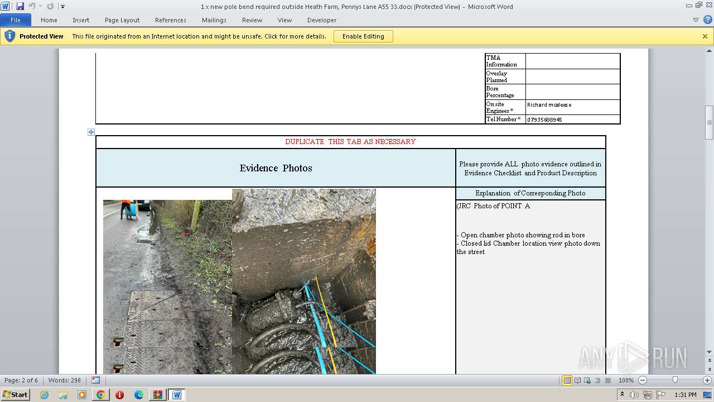Expand the ribbon with the chevron icon
Image resolution: width=714 pixels, height=402 pixels.
pyautogui.click(x=696, y=20)
